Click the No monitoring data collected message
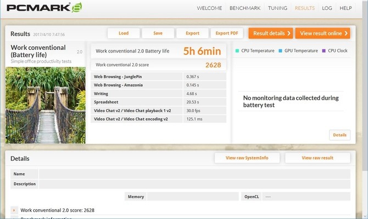The width and height of the screenshot is (368, 219). click(291, 101)
